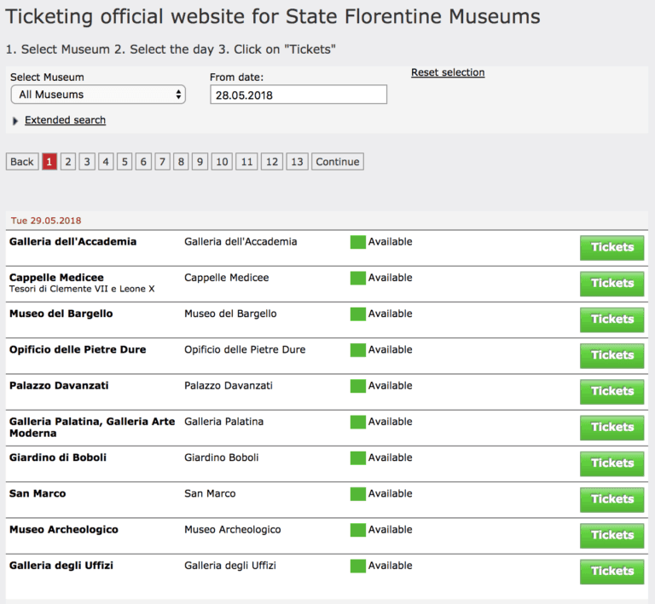
Task: Click green availability icon for Museo Archeologico
Action: click(x=357, y=530)
